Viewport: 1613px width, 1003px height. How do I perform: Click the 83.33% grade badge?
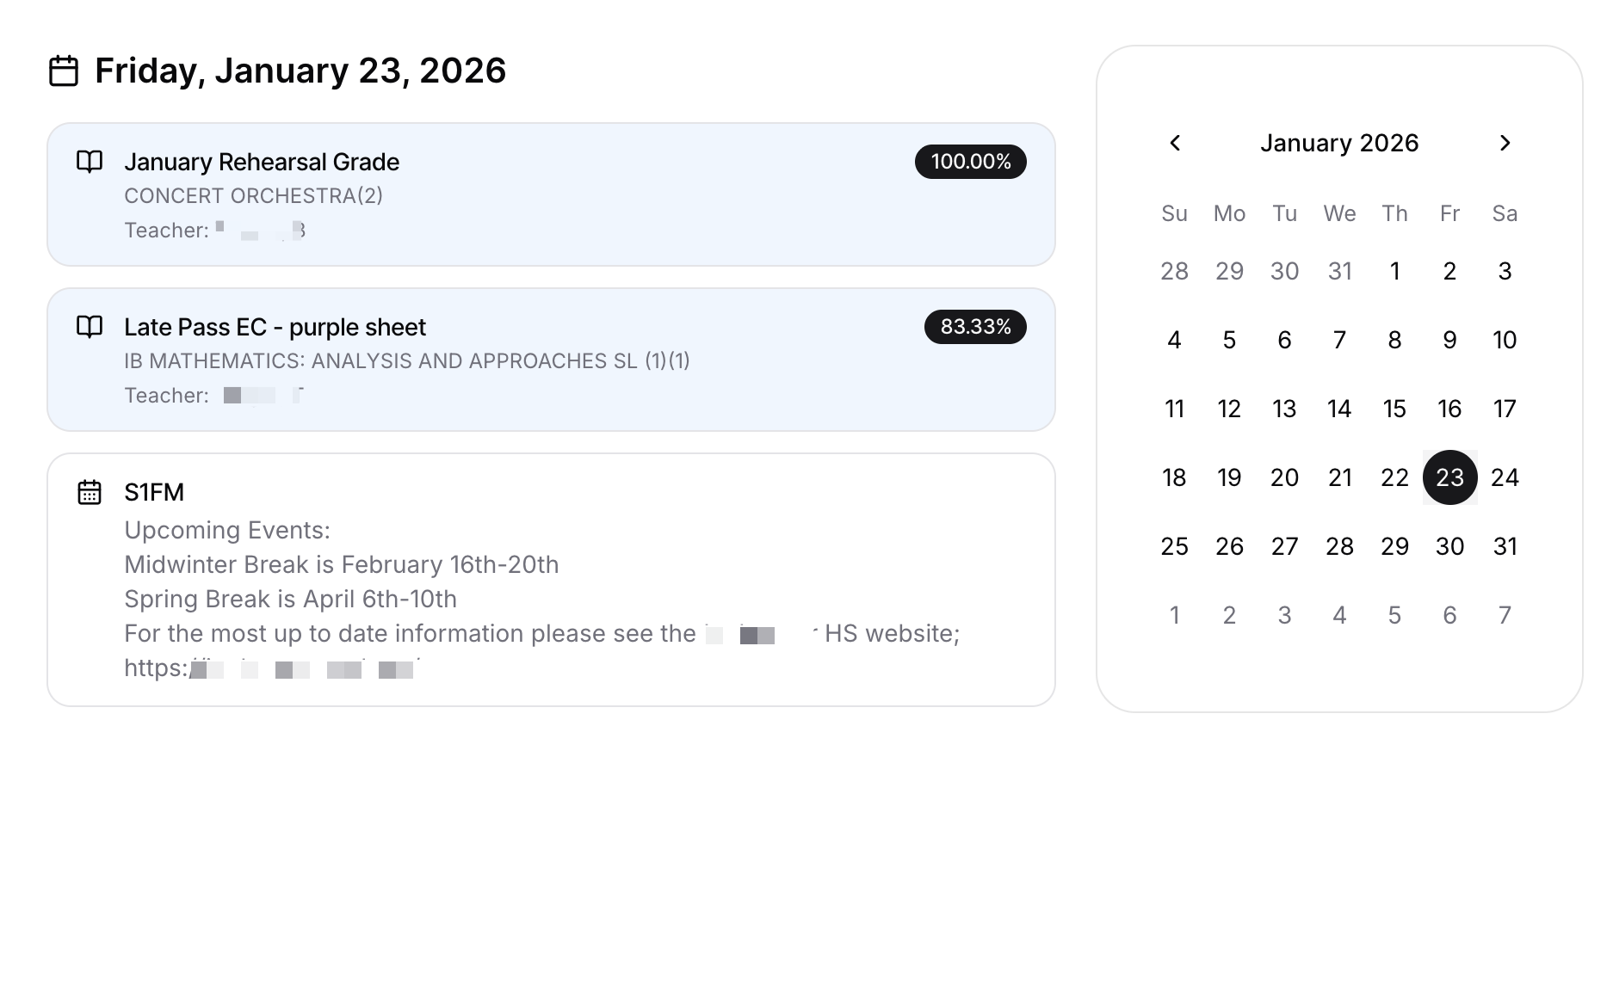(x=974, y=327)
